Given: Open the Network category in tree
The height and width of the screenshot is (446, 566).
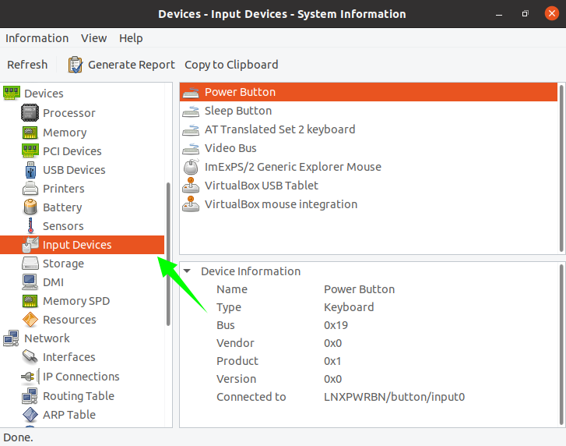Looking at the screenshot, I should click(x=47, y=338).
